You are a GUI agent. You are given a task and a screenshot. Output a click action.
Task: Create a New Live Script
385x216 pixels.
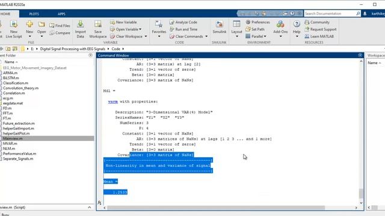pyautogui.click(x=14, y=29)
